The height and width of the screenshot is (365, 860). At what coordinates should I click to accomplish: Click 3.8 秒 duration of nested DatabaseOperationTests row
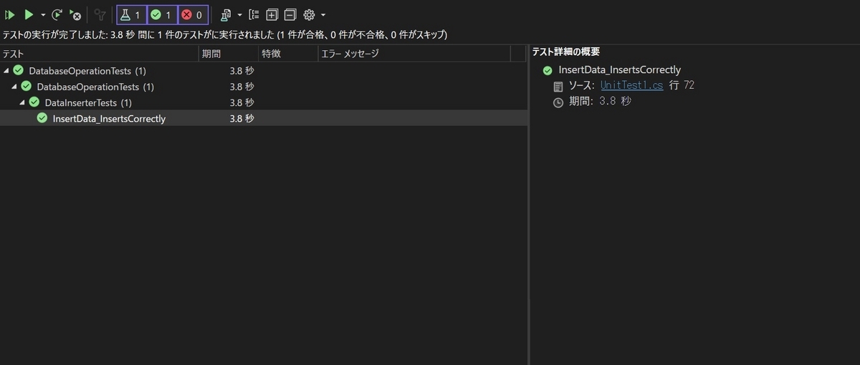click(x=242, y=87)
